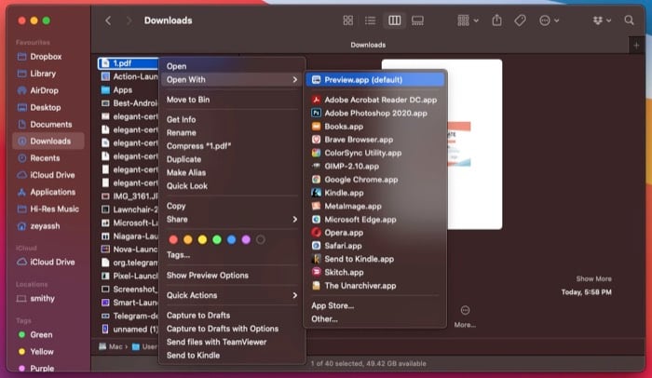Expand the Open With submenu
Image resolution: width=652 pixels, height=378 pixels.
(232, 79)
